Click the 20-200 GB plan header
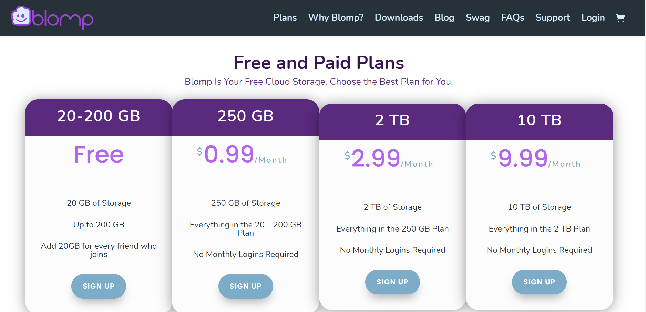Screen dimensions: 646x312 pos(99,116)
